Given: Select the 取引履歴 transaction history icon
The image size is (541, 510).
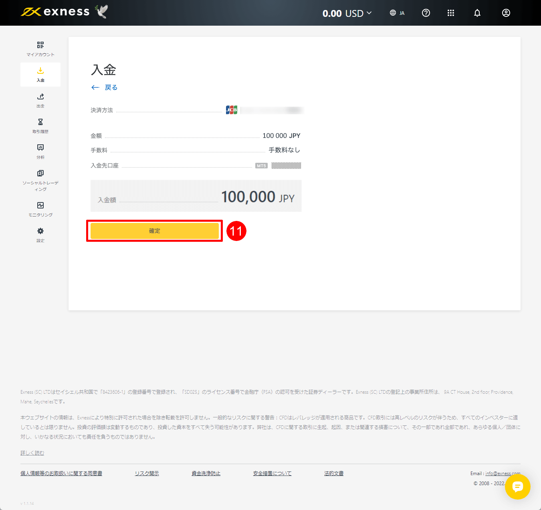Looking at the screenshot, I should point(40,125).
